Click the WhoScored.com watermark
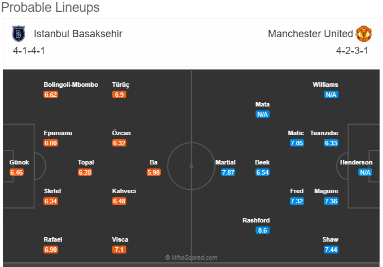Viewport: 383px width, 267px height. pos(191,257)
